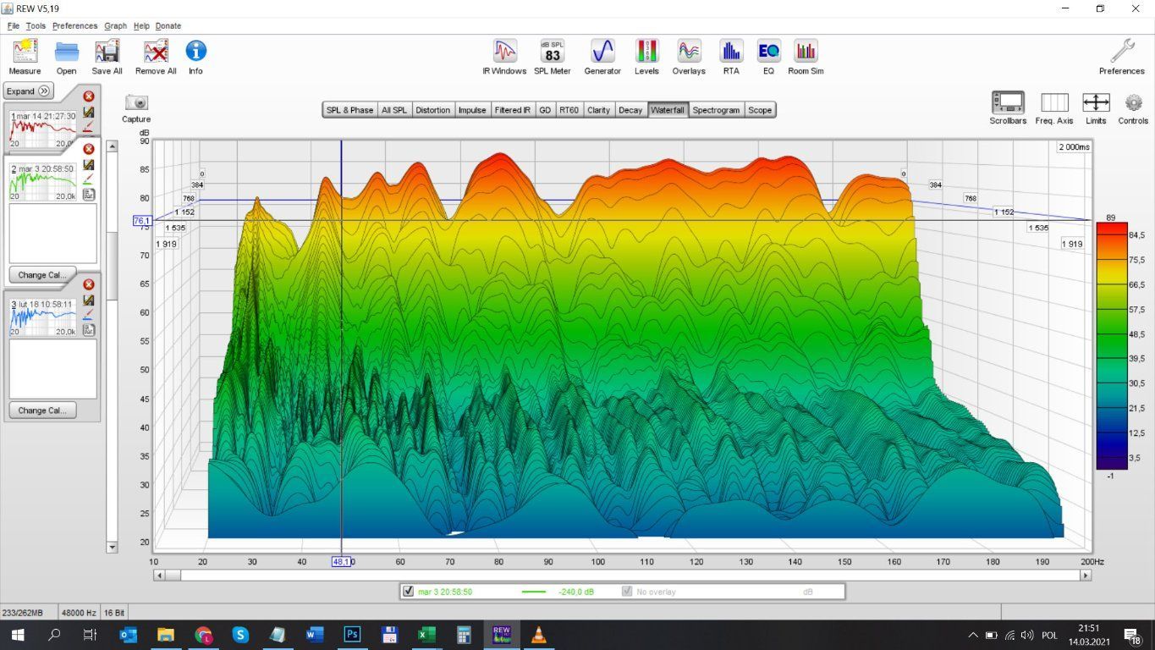Toggle the mar 3 20:58:50 trace checkbox
Image resolution: width=1155 pixels, height=650 pixels.
pyautogui.click(x=410, y=592)
